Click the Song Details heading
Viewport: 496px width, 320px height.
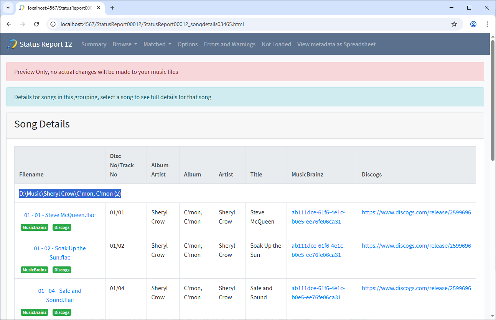[x=42, y=124]
